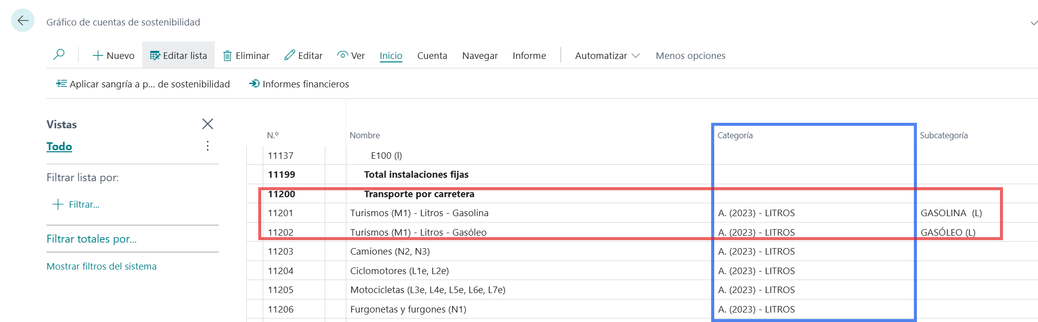Click Ciclomotores (L1e, L2e) name cell

400,271
